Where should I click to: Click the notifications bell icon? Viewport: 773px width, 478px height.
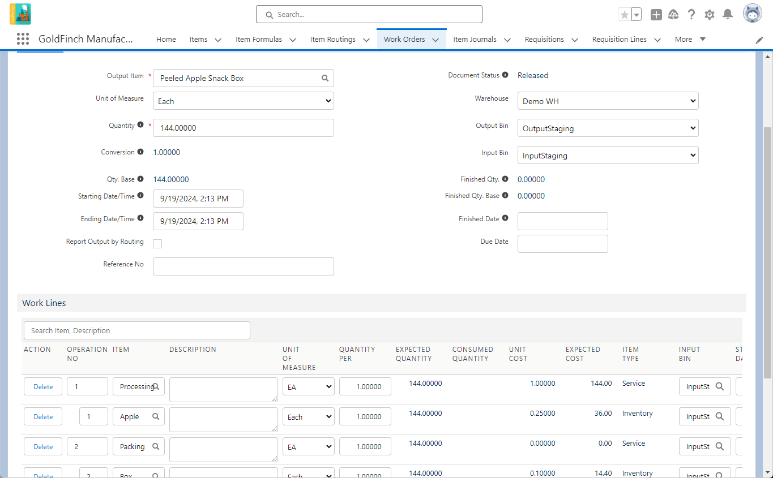728,15
